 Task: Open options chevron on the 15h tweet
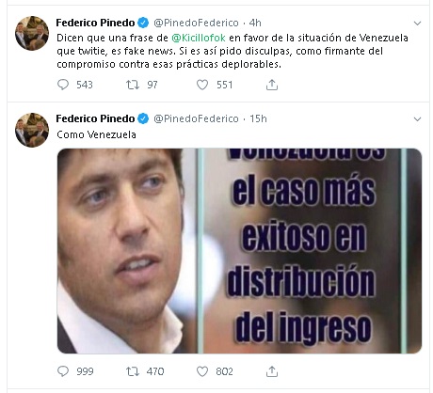click(417, 119)
